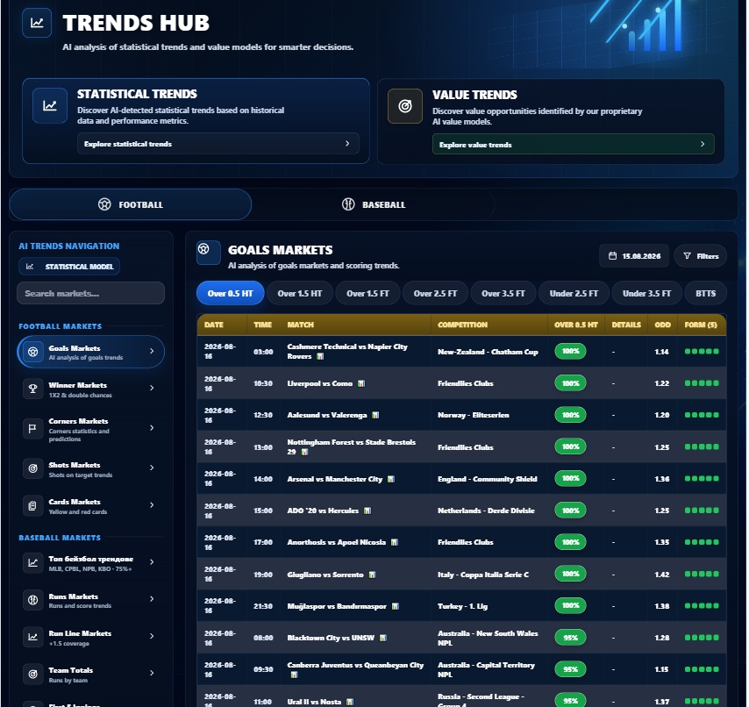
Task: Select the Over 1.5 HT tab
Action: coord(299,293)
